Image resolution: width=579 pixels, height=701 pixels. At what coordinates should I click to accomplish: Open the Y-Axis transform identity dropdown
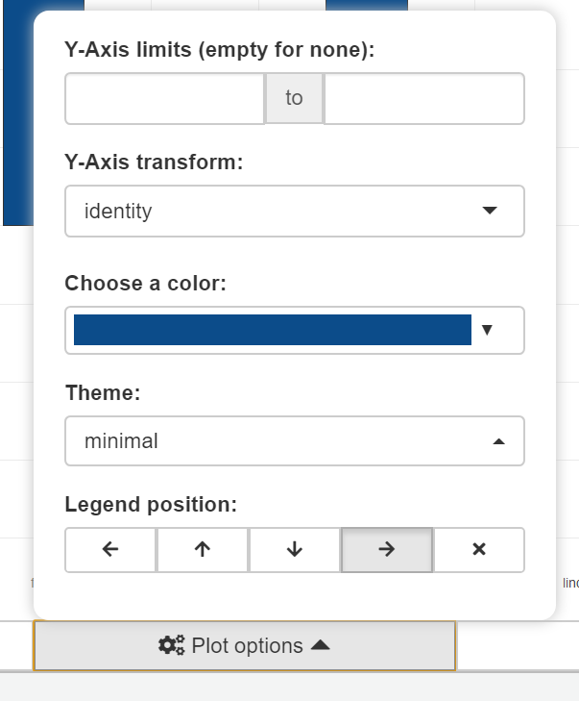[294, 211]
